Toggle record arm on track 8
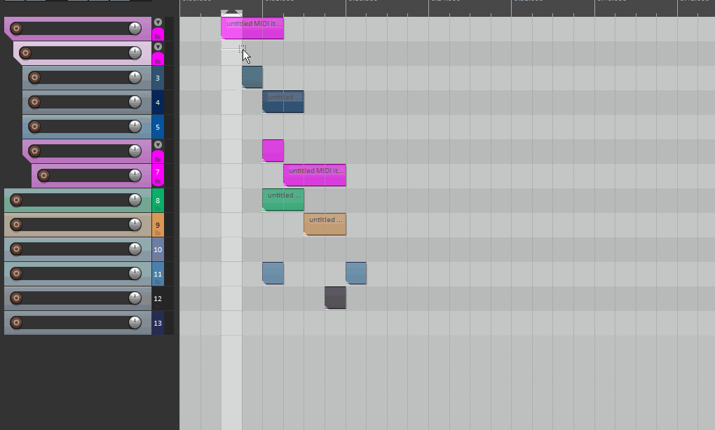Viewport: 715px width, 430px height. point(16,200)
